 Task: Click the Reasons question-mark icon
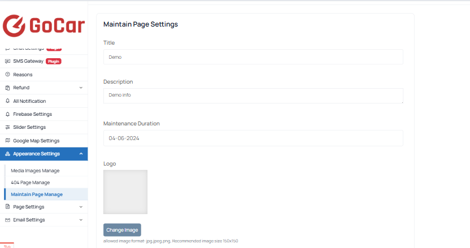click(x=8, y=75)
